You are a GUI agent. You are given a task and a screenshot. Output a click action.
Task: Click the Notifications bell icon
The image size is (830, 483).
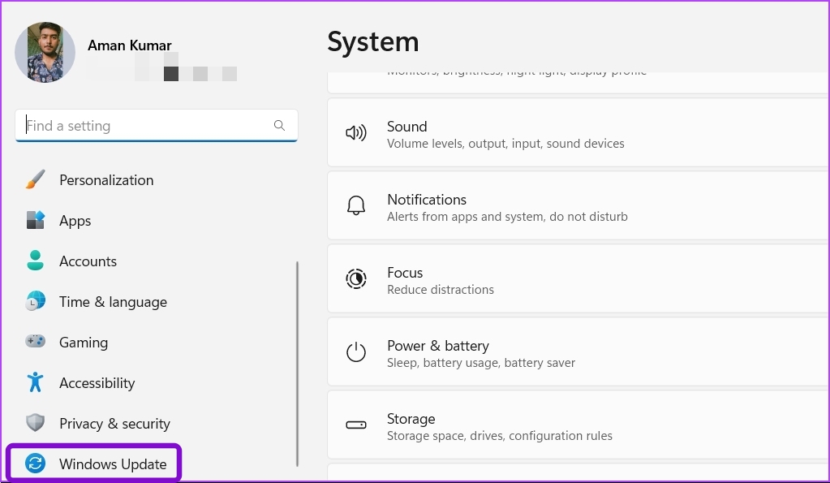[355, 205]
